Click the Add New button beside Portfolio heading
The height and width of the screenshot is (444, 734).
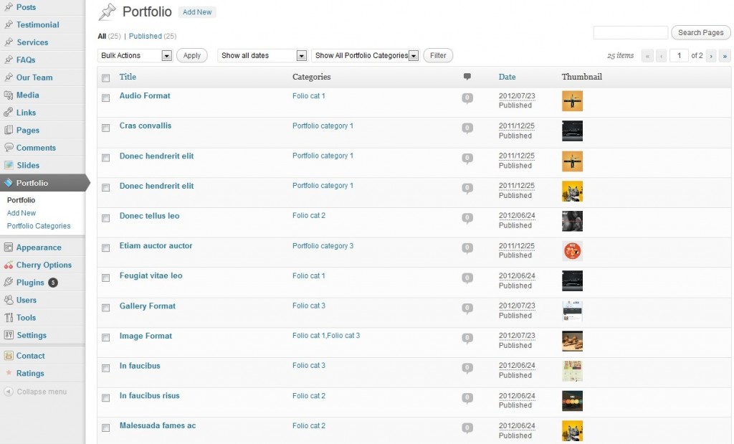pos(197,12)
